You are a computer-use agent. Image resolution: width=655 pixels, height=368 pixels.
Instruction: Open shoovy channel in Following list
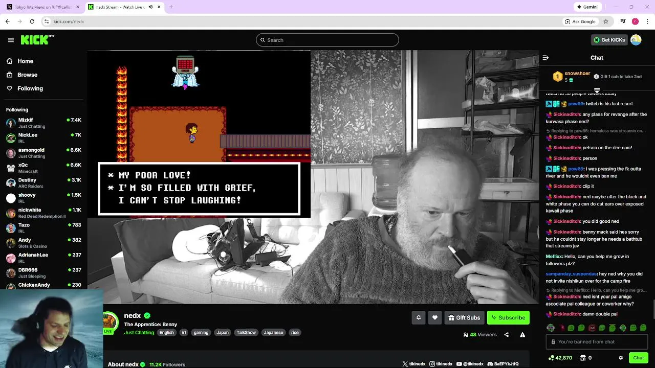click(x=43, y=198)
